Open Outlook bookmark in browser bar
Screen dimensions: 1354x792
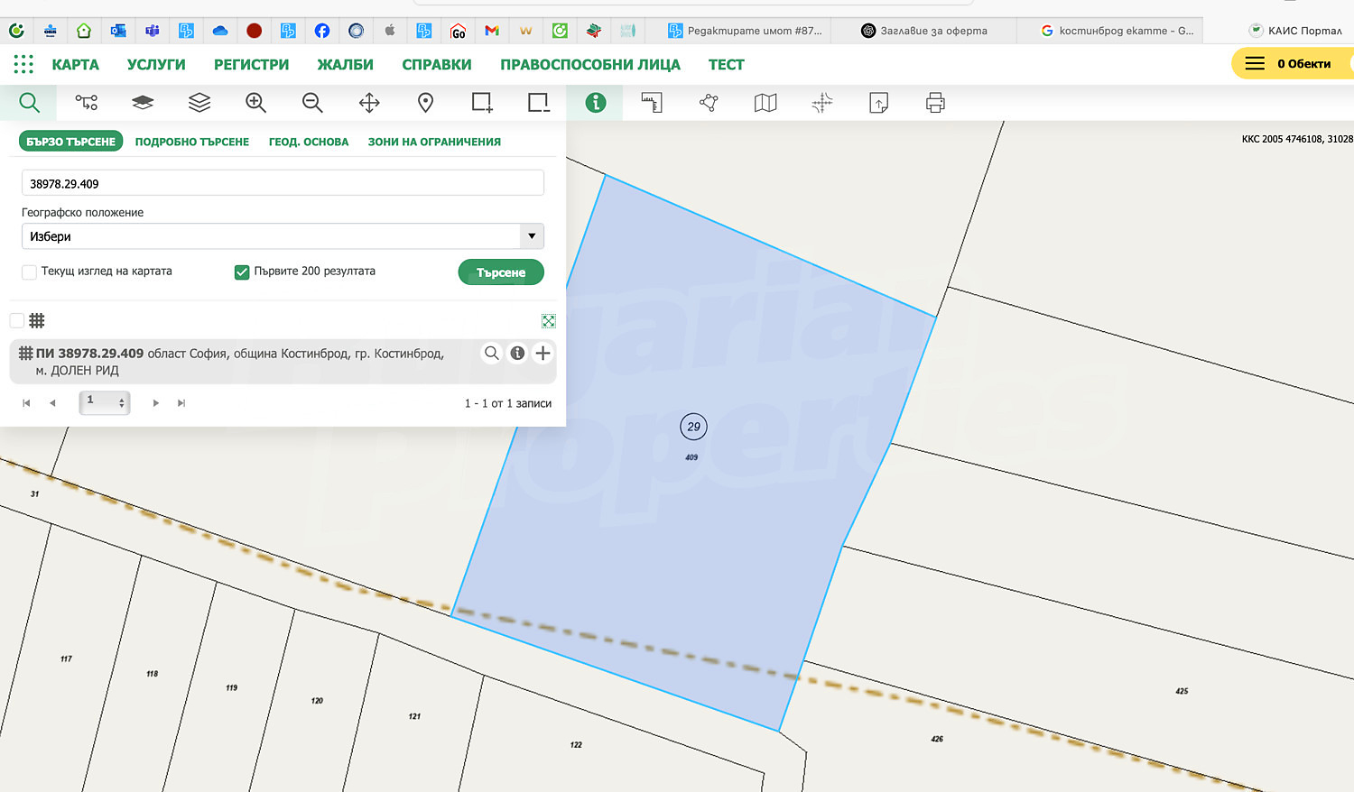(118, 31)
